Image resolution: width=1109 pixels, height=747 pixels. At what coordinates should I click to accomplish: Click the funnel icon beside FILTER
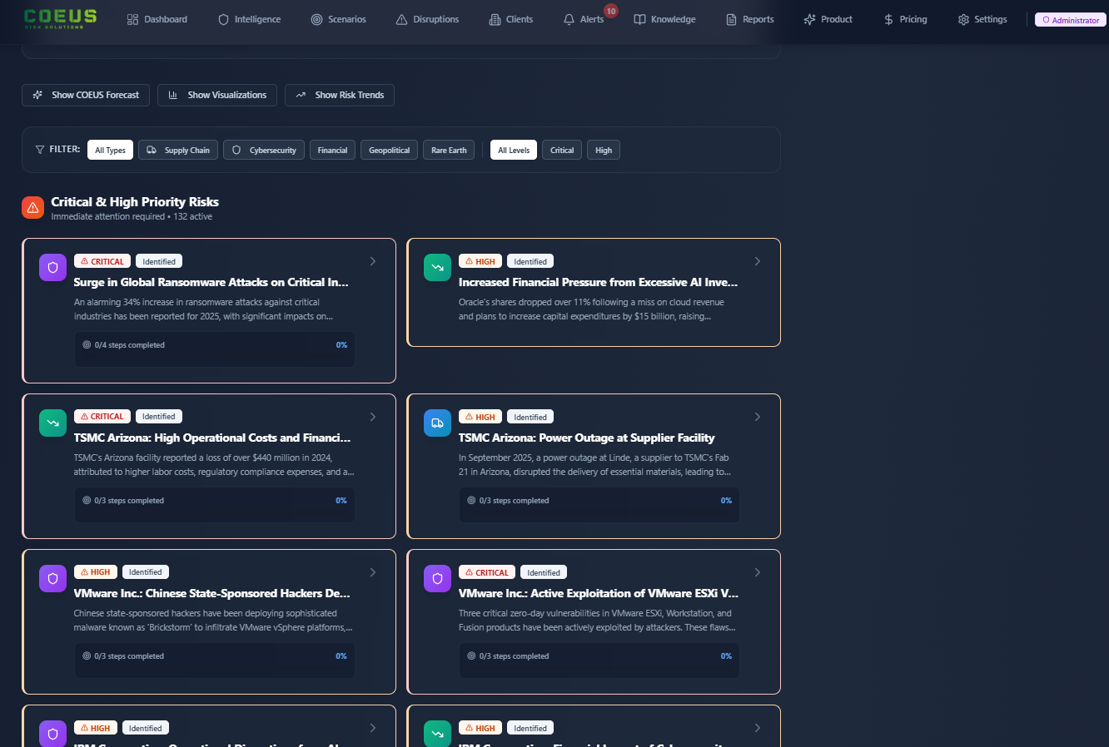pos(40,150)
